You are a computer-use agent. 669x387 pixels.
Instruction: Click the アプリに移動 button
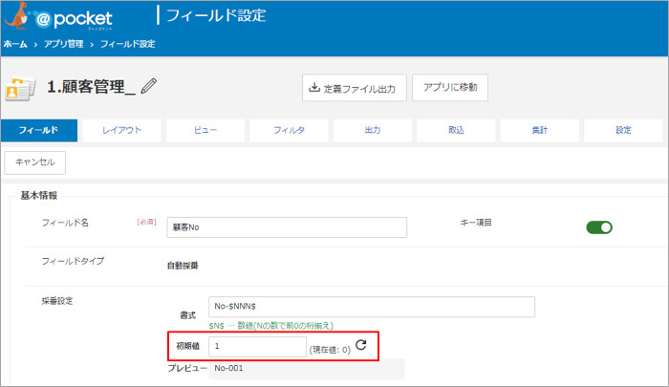[x=450, y=88]
